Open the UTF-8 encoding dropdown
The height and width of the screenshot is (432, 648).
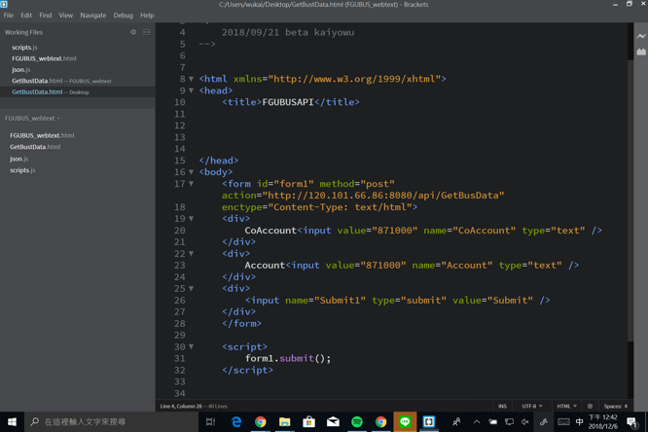[532, 406]
